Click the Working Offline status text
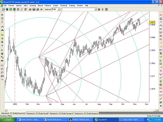The image size is (163, 122). [x=6, y=116]
